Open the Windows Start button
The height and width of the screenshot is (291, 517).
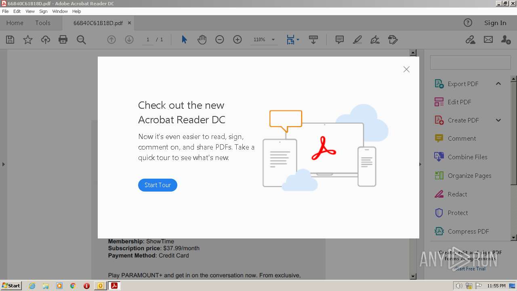tap(11, 286)
